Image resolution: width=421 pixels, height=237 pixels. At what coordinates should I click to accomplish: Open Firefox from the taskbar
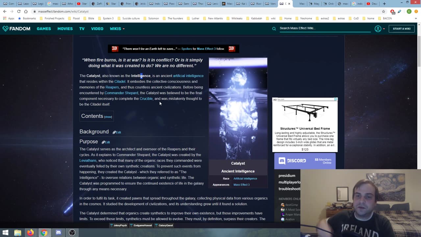pos(30,233)
